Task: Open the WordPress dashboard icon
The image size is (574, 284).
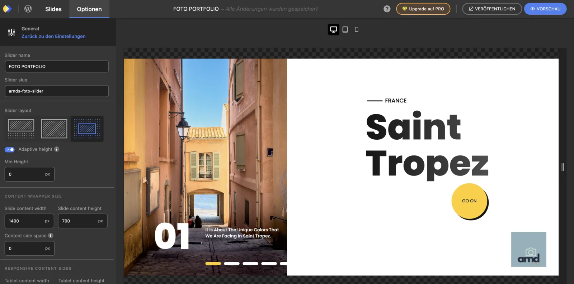Action: click(28, 9)
